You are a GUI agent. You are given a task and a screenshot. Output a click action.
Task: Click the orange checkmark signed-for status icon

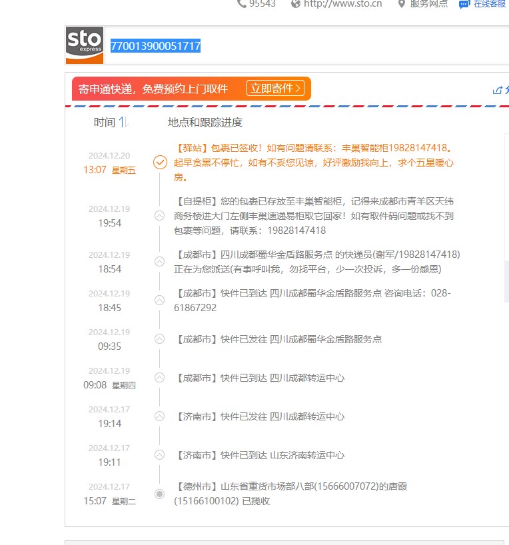coord(160,163)
